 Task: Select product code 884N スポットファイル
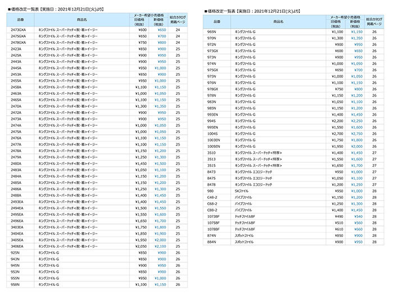pos(212,242)
